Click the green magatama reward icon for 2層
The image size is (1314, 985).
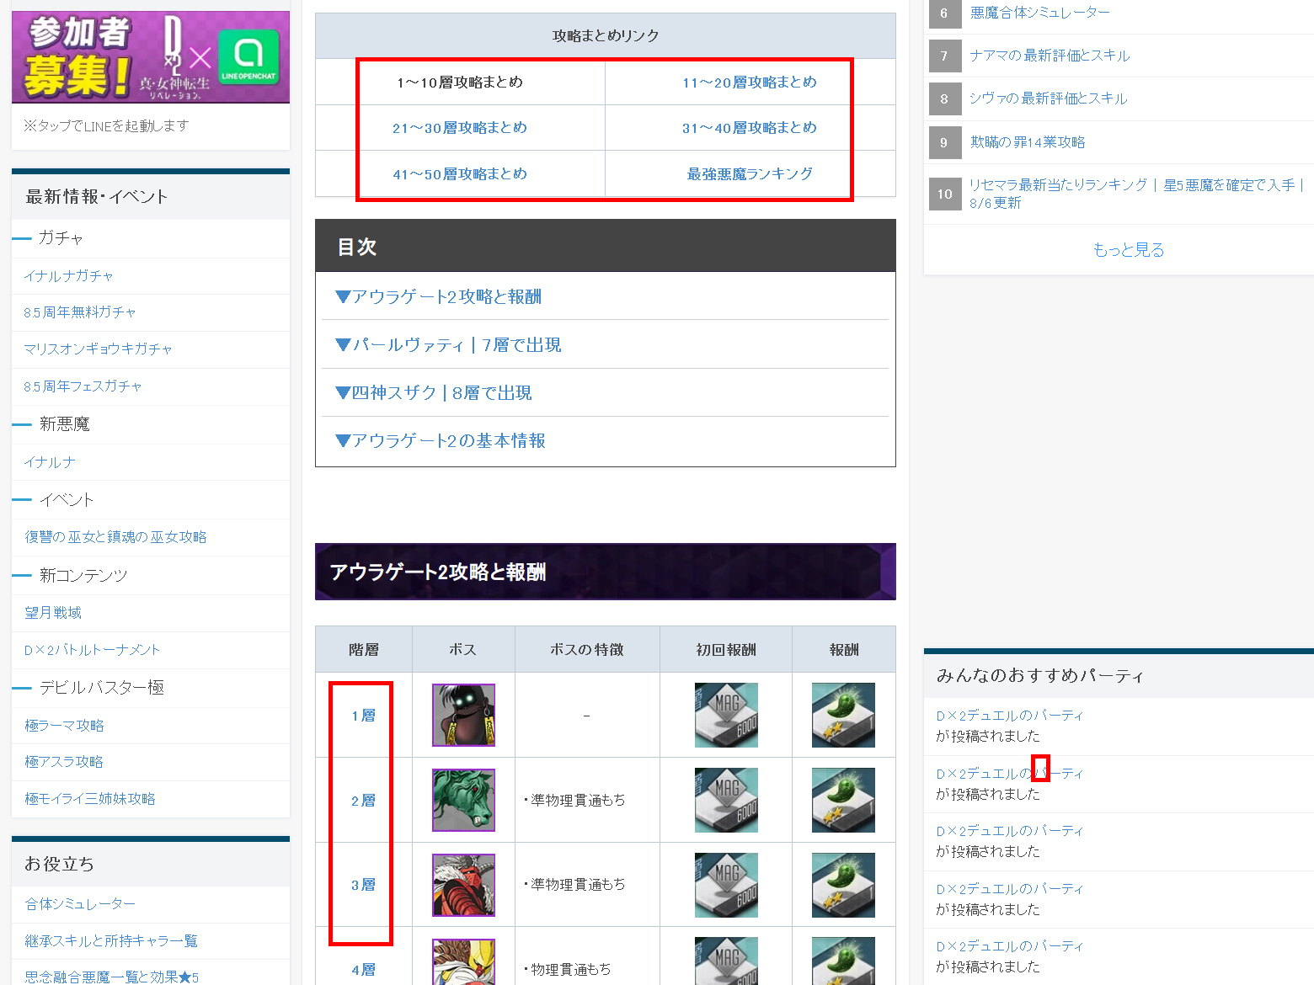tap(843, 800)
